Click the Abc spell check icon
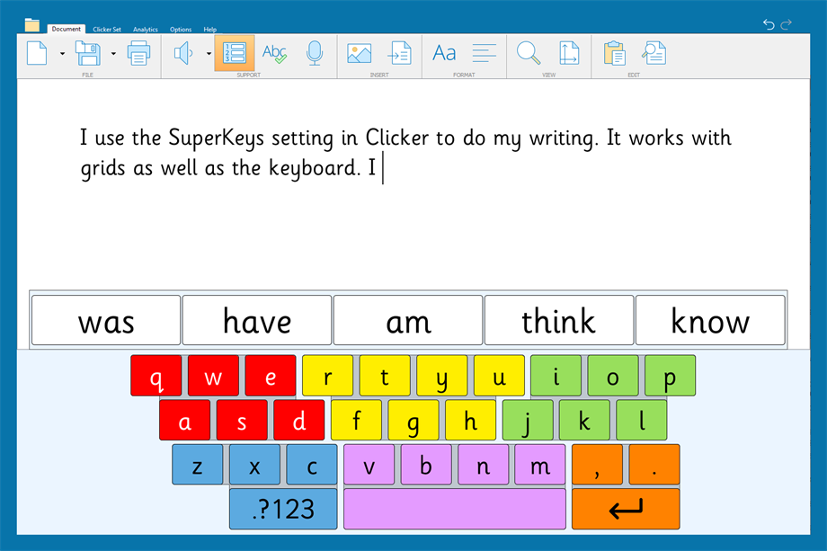The height and width of the screenshot is (551, 827). 274,54
